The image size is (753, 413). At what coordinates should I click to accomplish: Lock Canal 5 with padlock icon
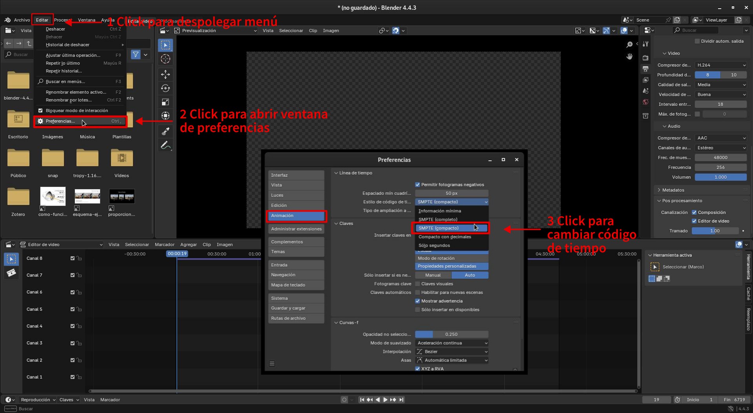click(79, 309)
